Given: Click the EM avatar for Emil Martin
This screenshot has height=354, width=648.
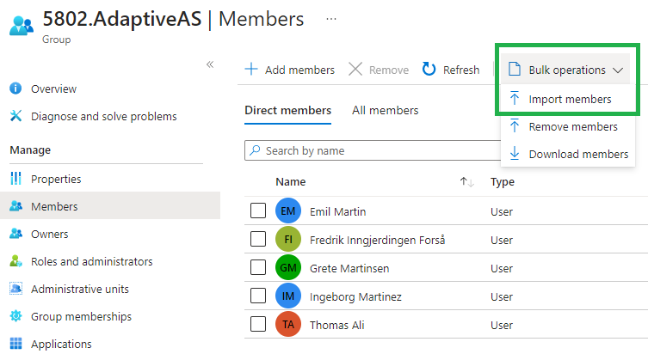Looking at the screenshot, I should (288, 211).
